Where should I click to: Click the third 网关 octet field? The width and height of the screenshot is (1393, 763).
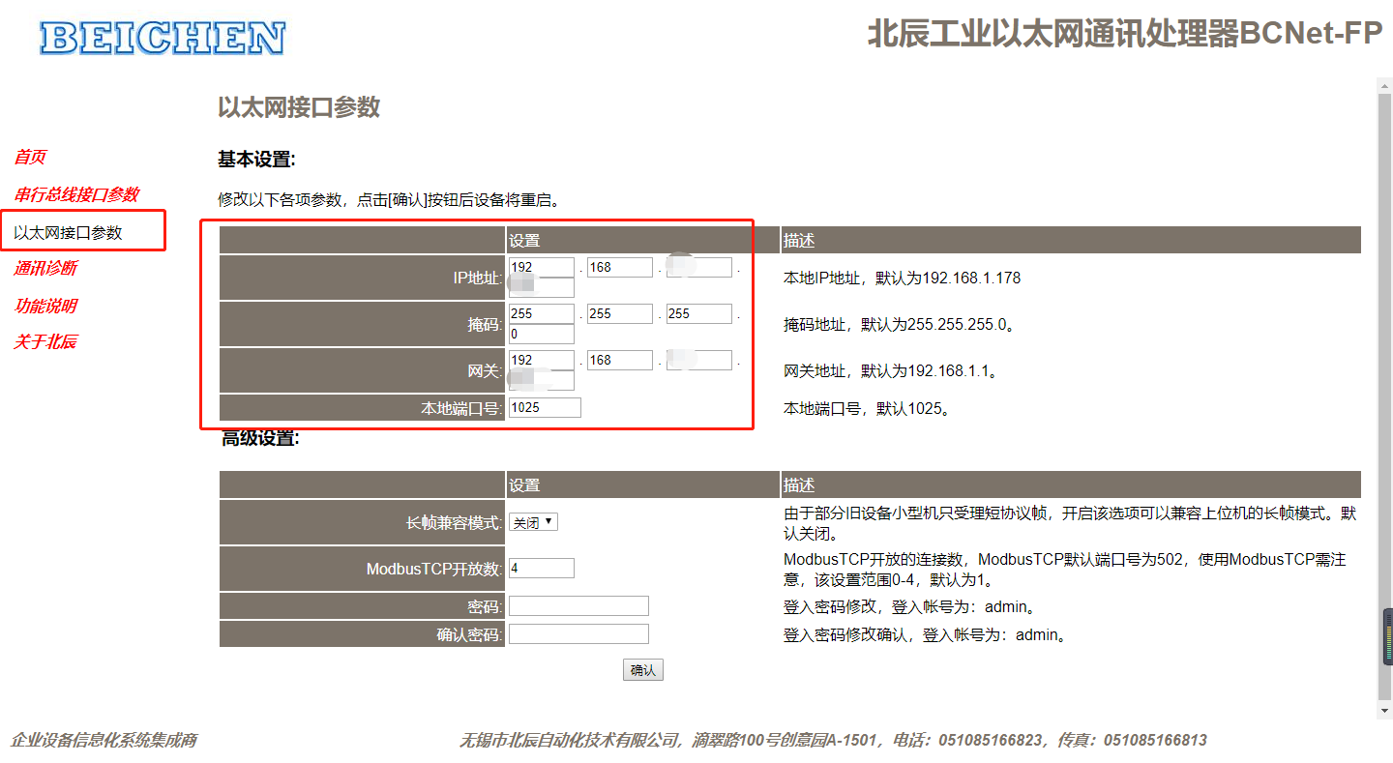tap(698, 360)
